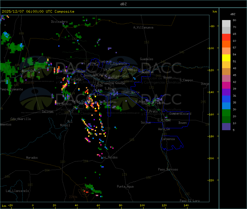Click the timestamp '2025/12/07 06:00:00 UTC Composite'

click(x=38, y=12)
